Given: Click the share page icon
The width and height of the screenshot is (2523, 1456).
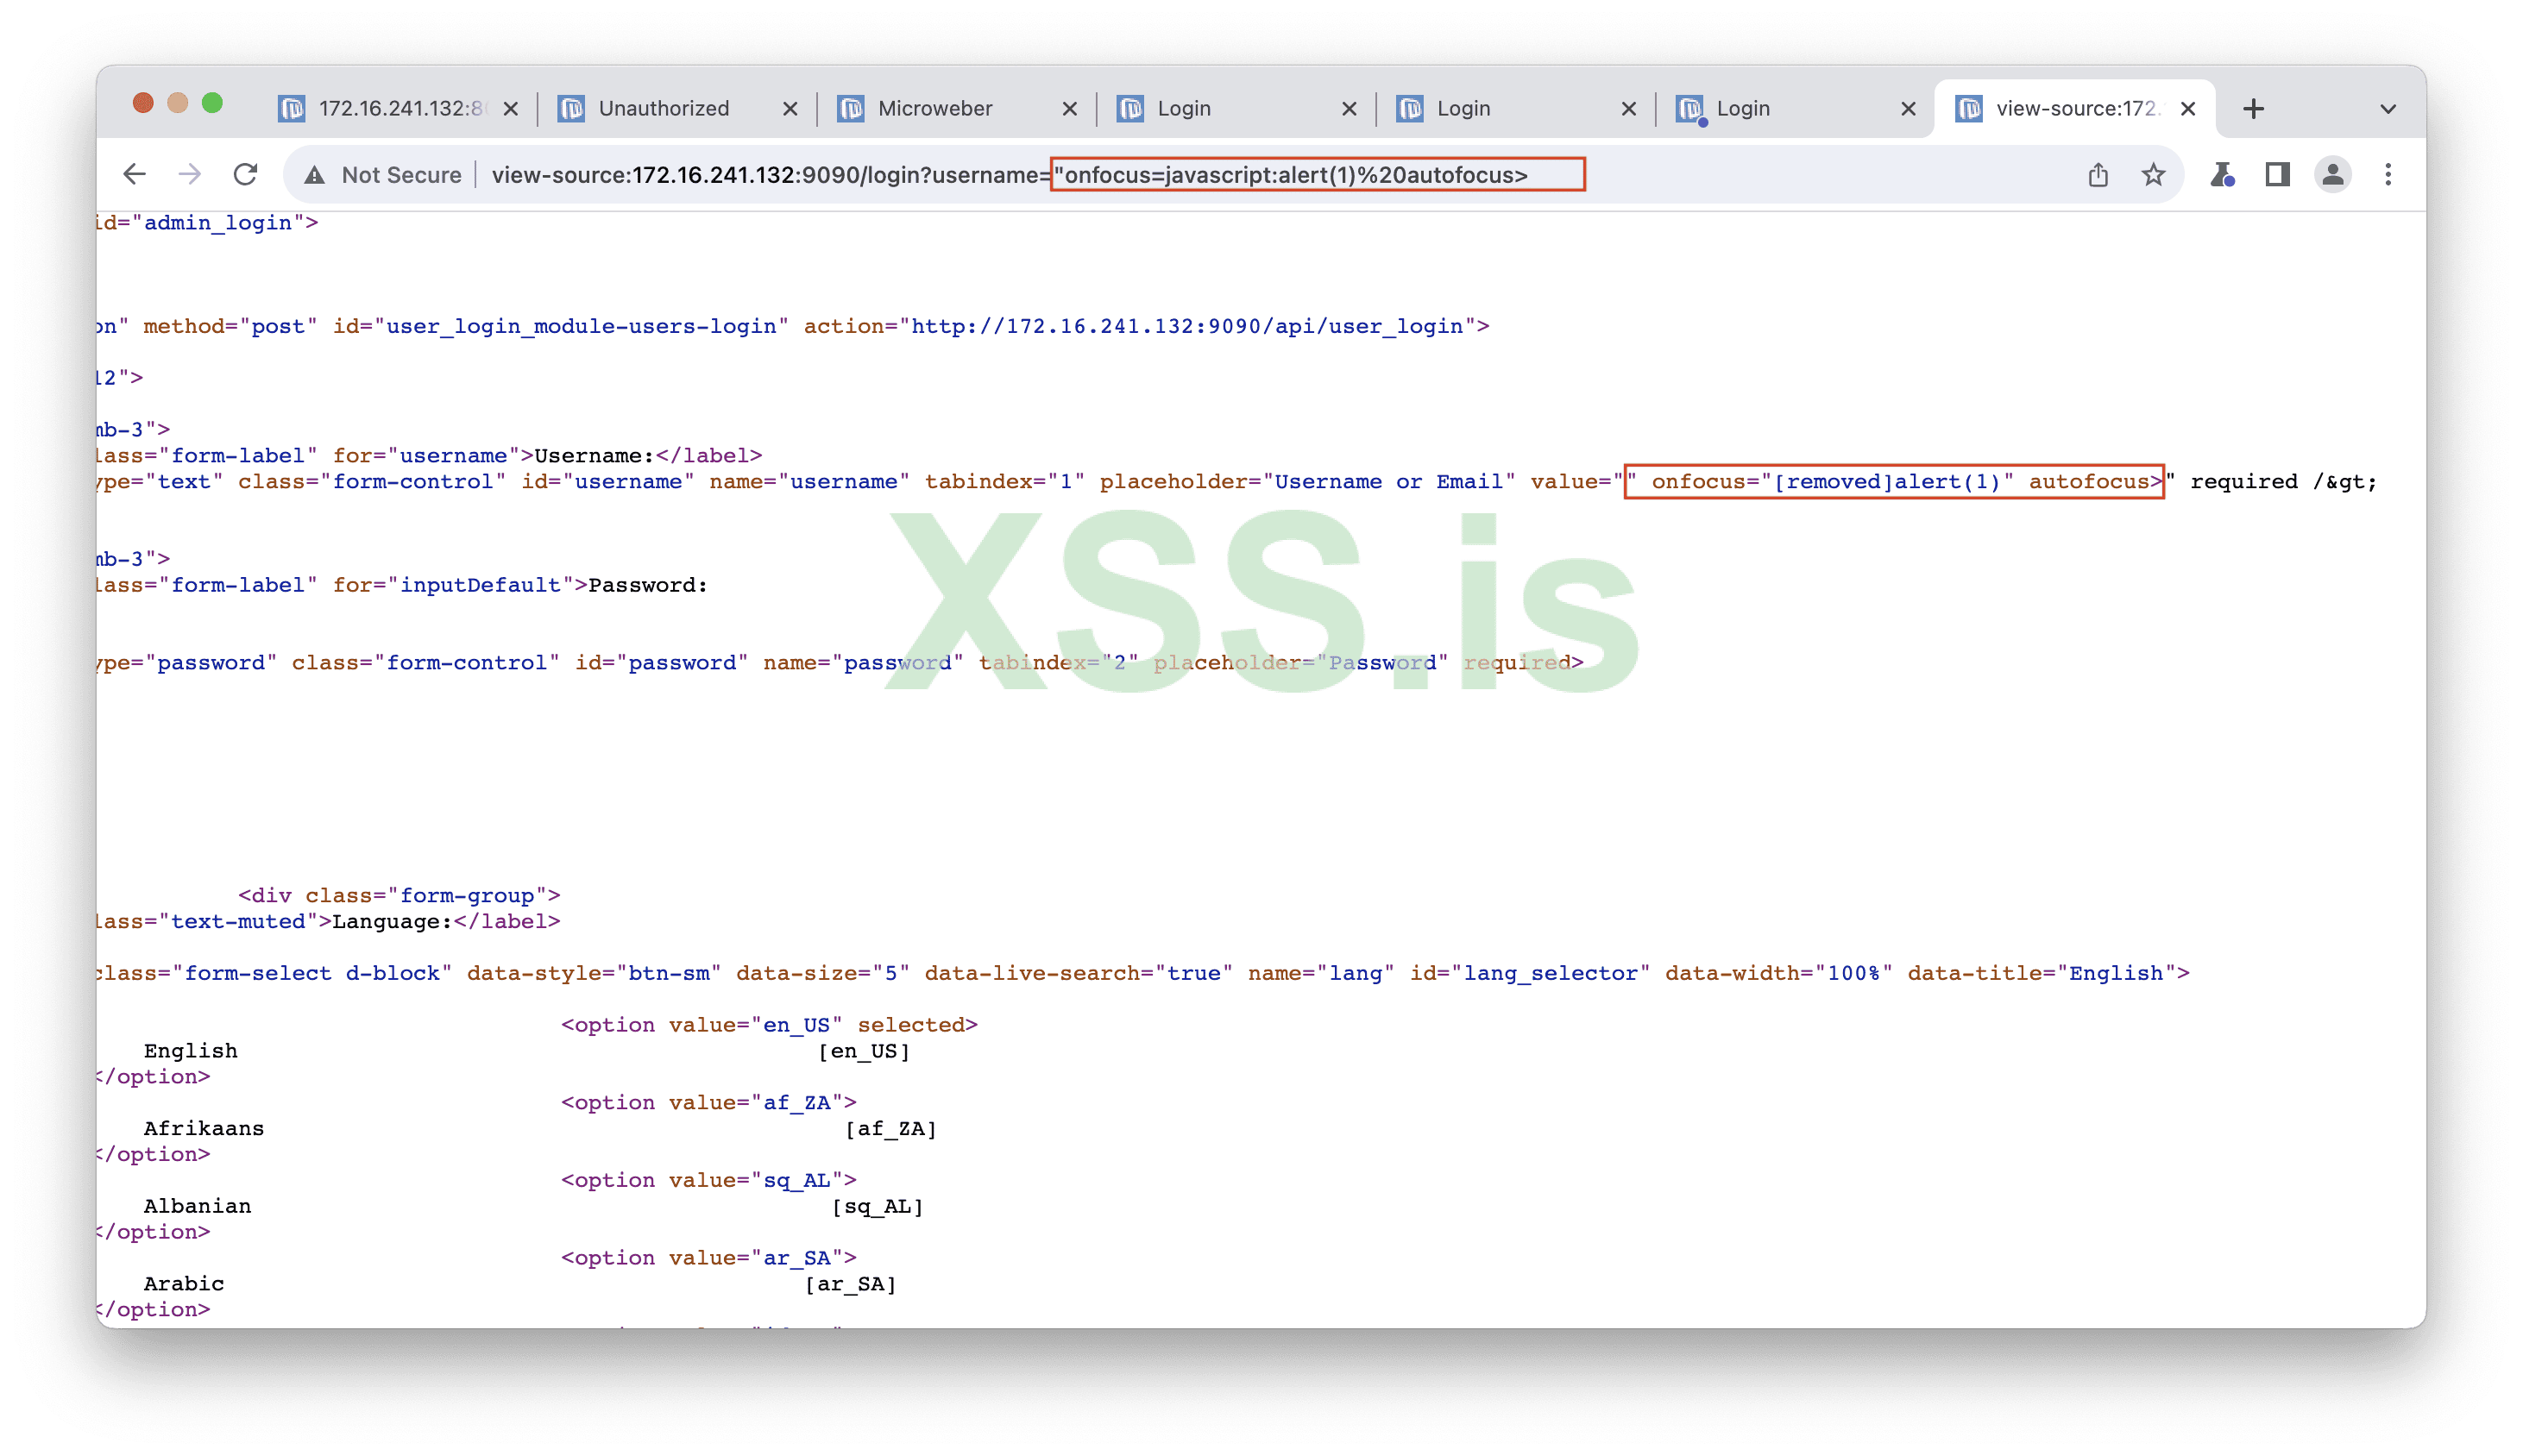Looking at the screenshot, I should click(x=2098, y=175).
